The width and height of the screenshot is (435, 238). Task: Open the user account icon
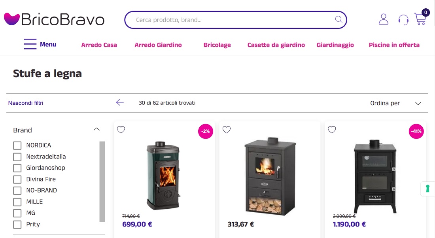384,19
